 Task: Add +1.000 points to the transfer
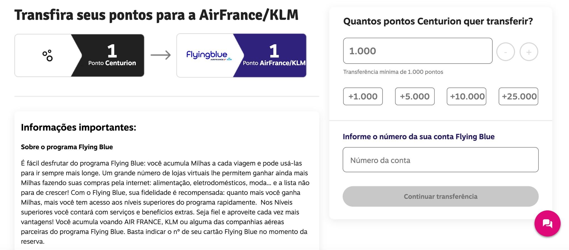(363, 96)
